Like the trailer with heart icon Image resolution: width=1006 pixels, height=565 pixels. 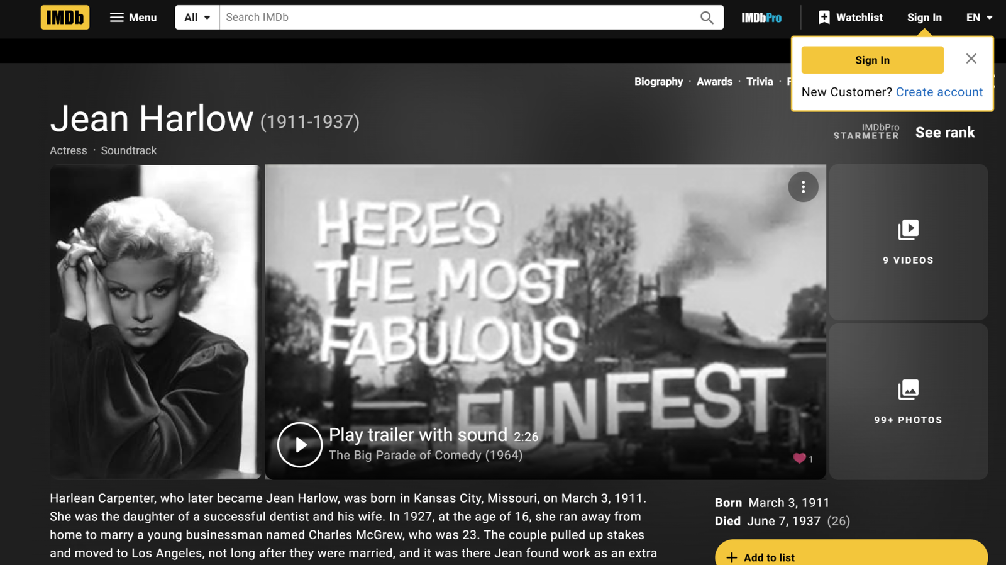(799, 459)
